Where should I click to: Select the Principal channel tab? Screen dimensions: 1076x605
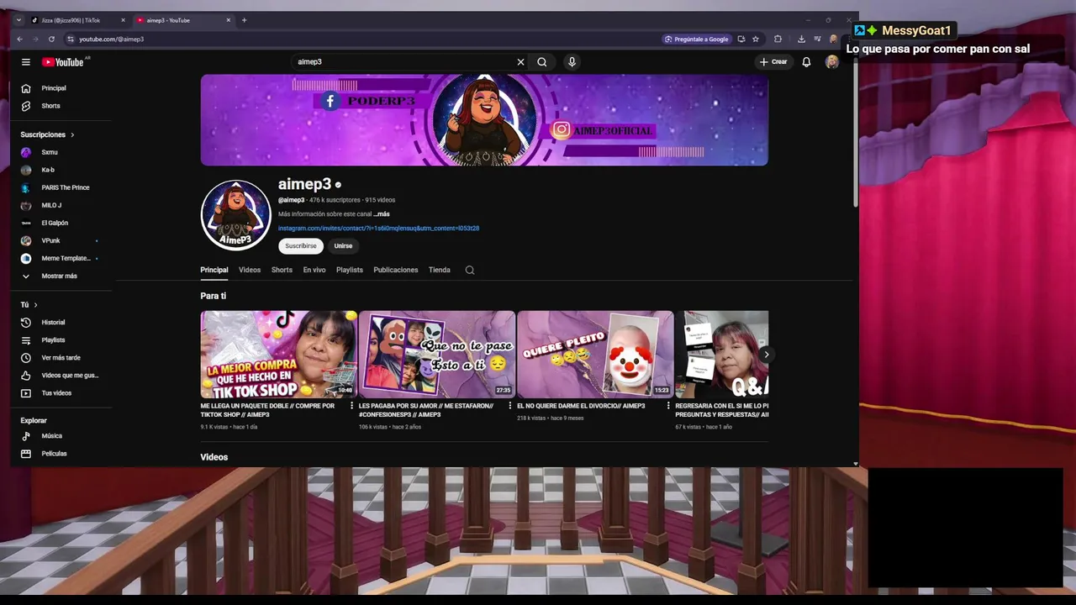coord(214,270)
